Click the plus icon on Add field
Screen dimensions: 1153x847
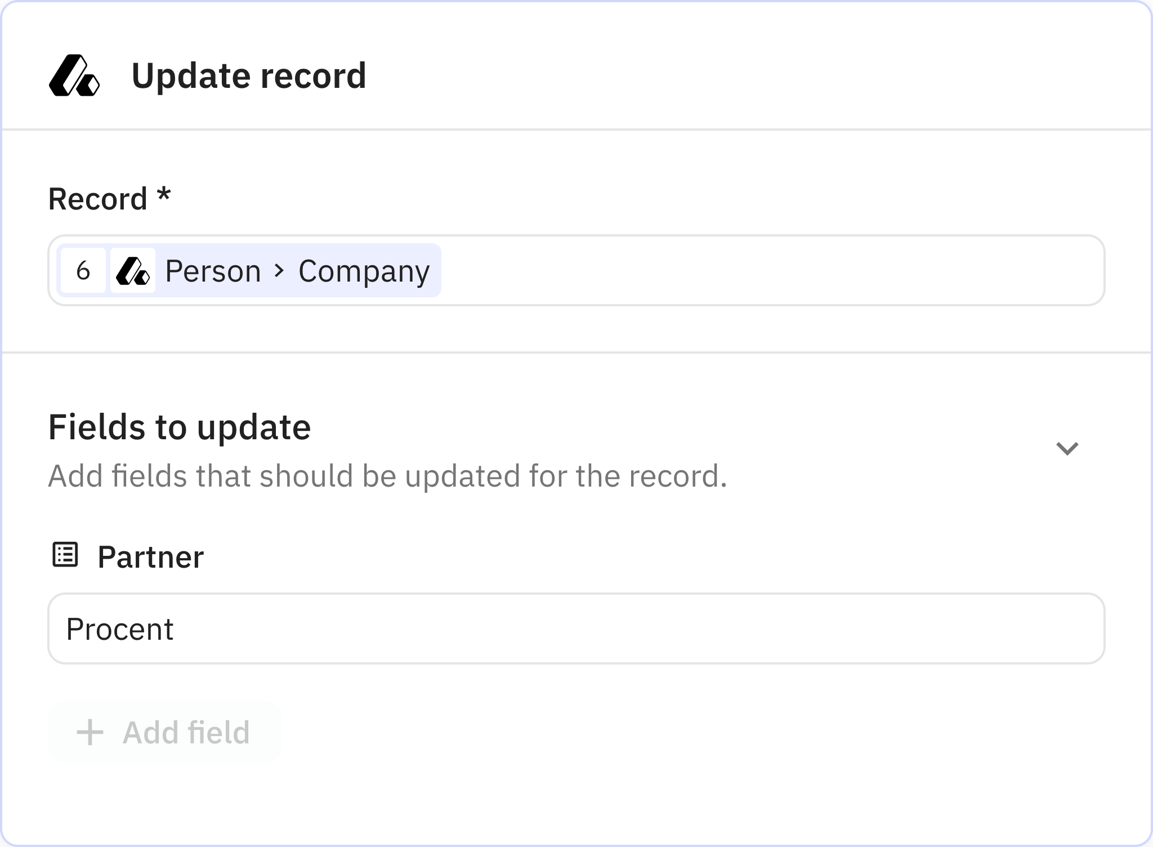point(90,732)
